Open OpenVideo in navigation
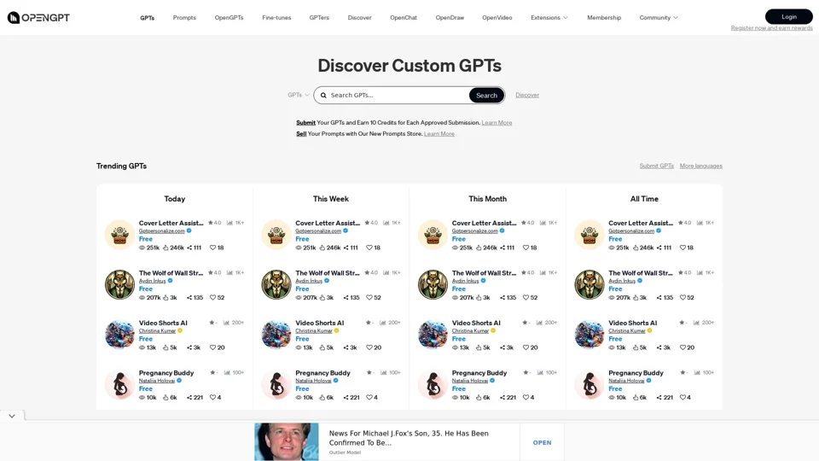 coord(497,18)
